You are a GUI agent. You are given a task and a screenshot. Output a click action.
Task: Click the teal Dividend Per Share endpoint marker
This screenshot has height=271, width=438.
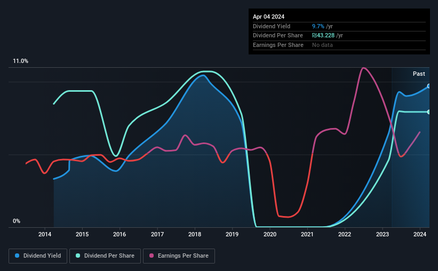coord(429,112)
